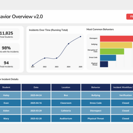Click the Disruption of Class chart label
Viewport: 133px width, 133px height.
pyautogui.click(x=92, y=51)
